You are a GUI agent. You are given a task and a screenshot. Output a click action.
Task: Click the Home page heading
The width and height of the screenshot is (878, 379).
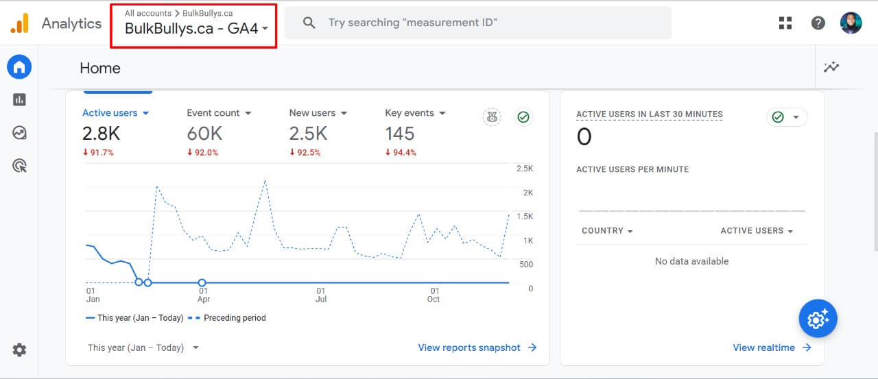pyautogui.click(x=100, y=68)
